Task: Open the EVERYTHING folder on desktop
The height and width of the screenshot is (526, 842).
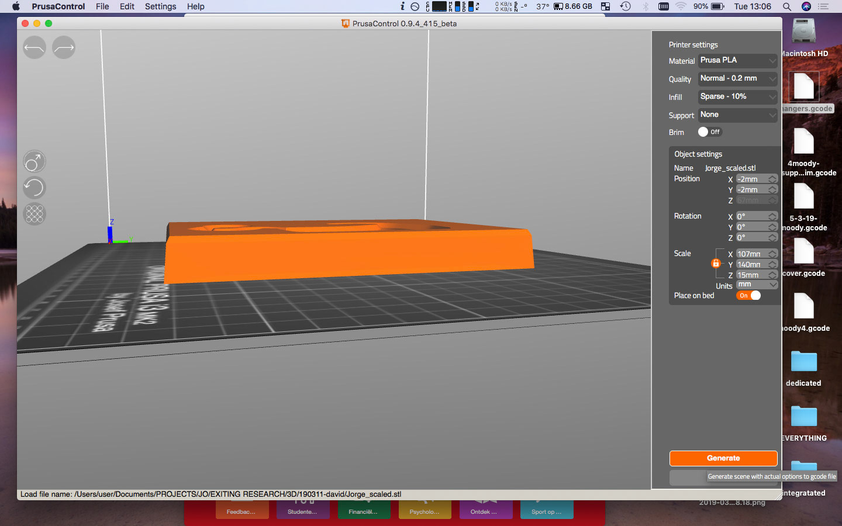Action: (x=804, y=416)
